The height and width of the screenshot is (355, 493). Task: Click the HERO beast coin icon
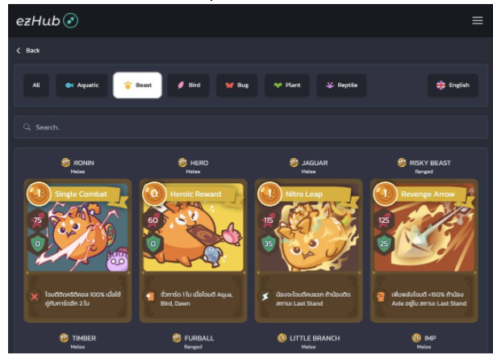click(182, 162)
